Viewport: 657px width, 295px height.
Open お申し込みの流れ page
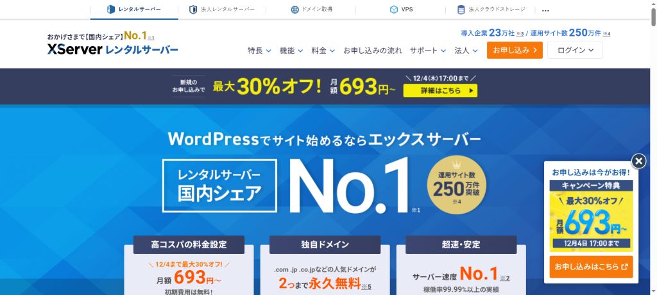pos(373,51)
